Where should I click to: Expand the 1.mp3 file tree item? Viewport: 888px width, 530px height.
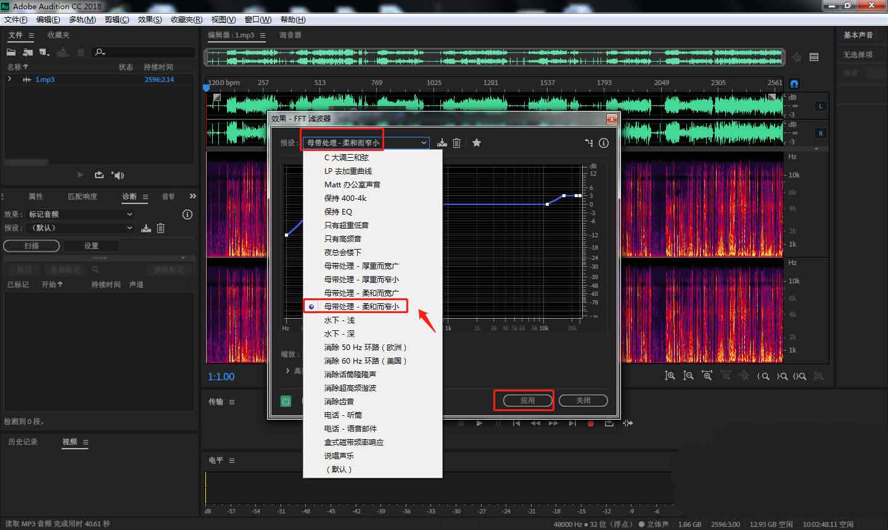[9, 79]
